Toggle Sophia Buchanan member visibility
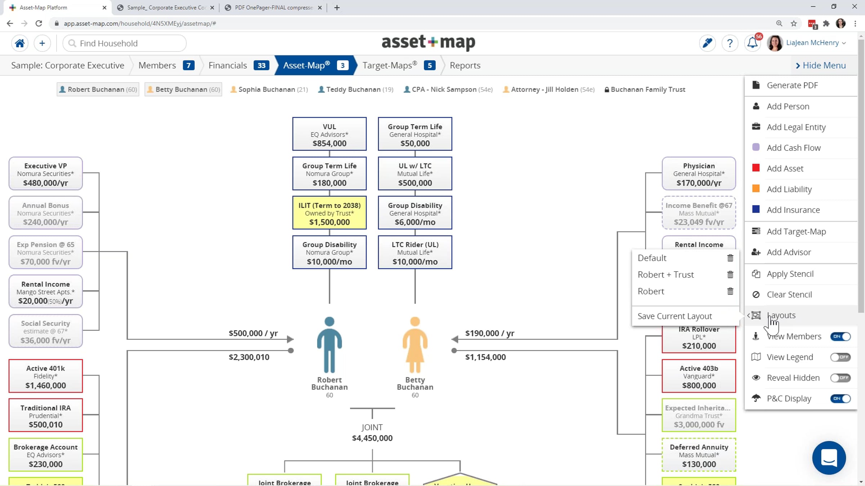The image size is (865, 486). click(x=269, y=89)
